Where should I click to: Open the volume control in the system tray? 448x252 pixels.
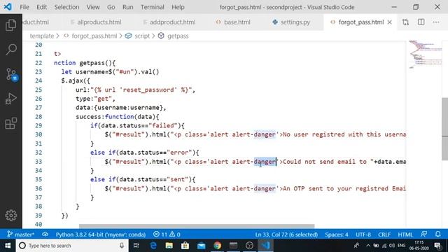coord(392,246)
